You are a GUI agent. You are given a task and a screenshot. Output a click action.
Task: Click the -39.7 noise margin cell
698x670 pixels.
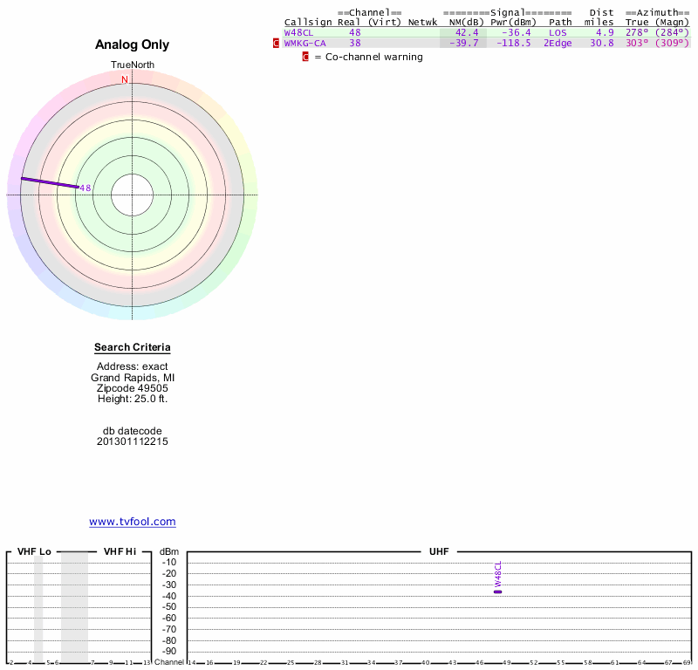[x=464, y=43]
